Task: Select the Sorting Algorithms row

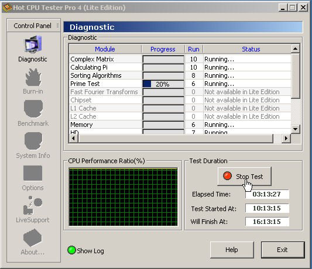Action: coord(180,75)
